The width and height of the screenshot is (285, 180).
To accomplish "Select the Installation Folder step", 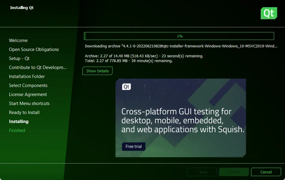I will point(27,76).
